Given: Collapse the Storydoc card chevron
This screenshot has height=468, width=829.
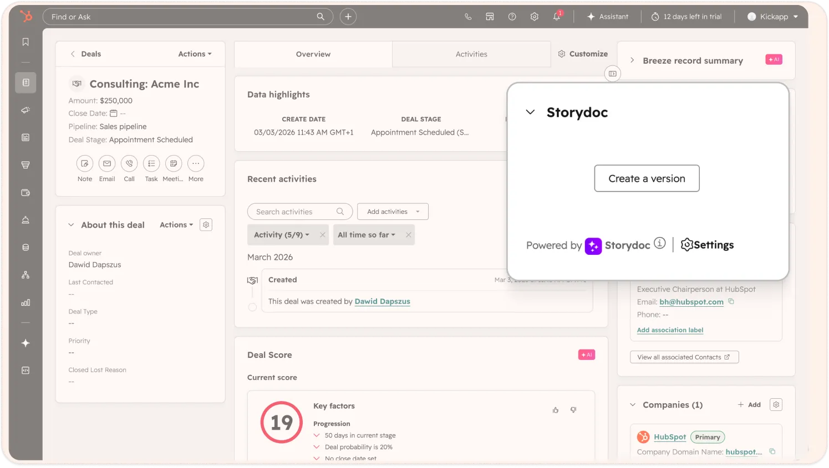Looking at the screenshot, I should 531,112.
